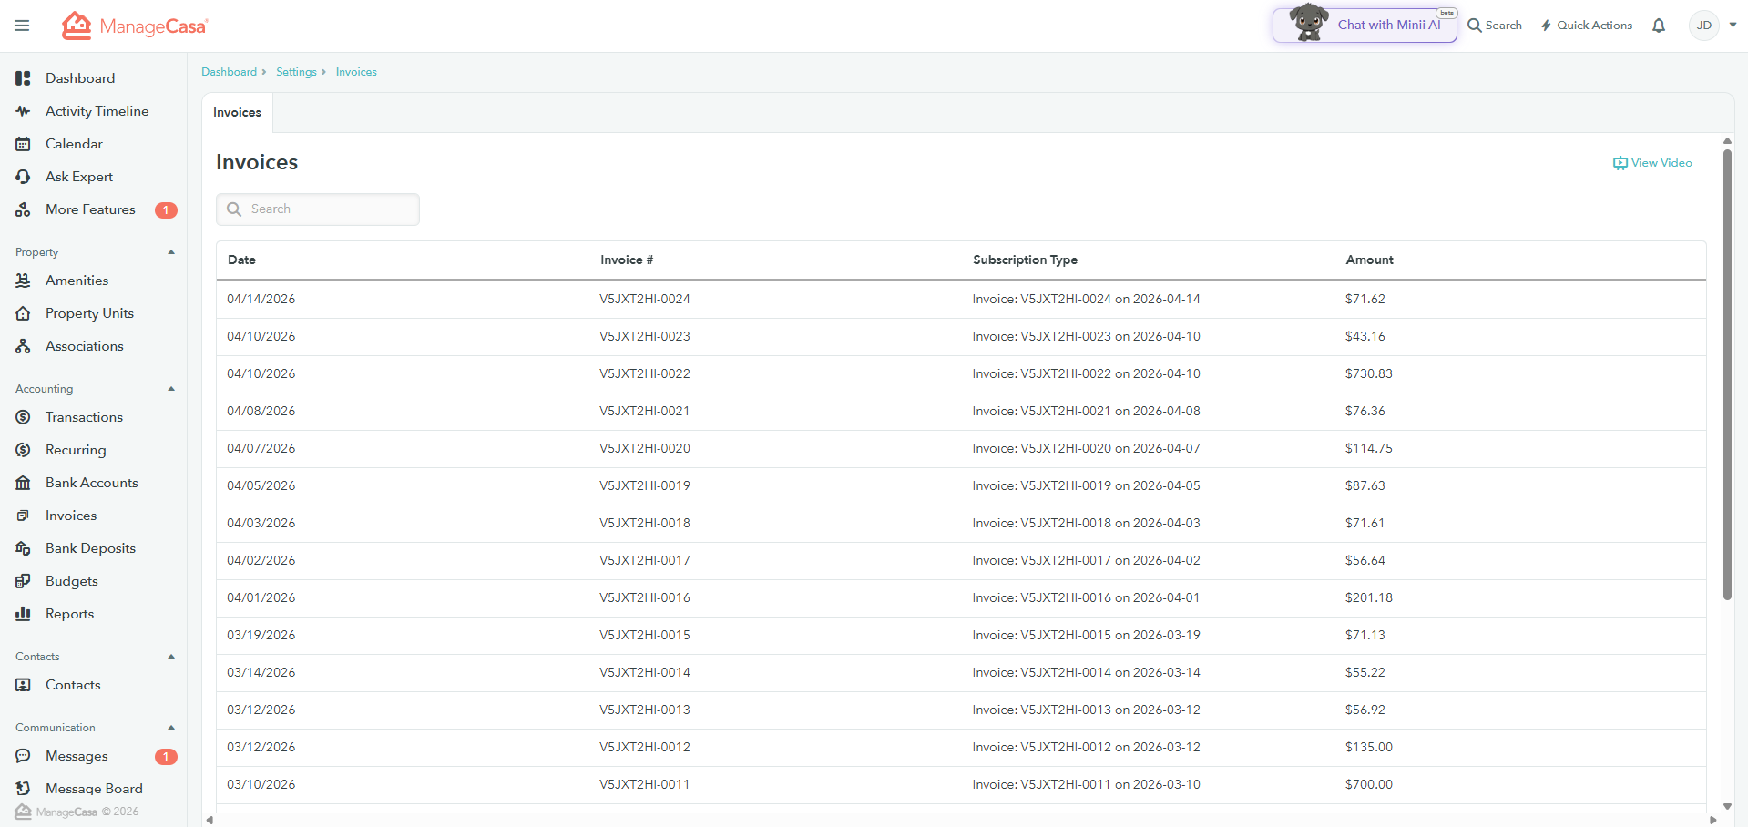This screenshot has width=1748, height=827.
Task: Open Calendar from the sidebar
Action: [x=74, y=144]
